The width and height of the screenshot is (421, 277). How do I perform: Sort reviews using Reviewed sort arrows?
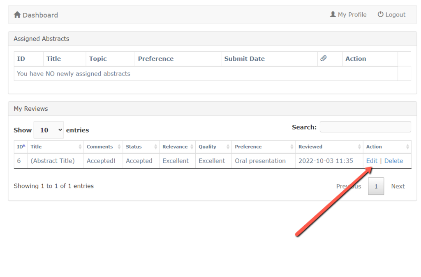coord(359,147)
